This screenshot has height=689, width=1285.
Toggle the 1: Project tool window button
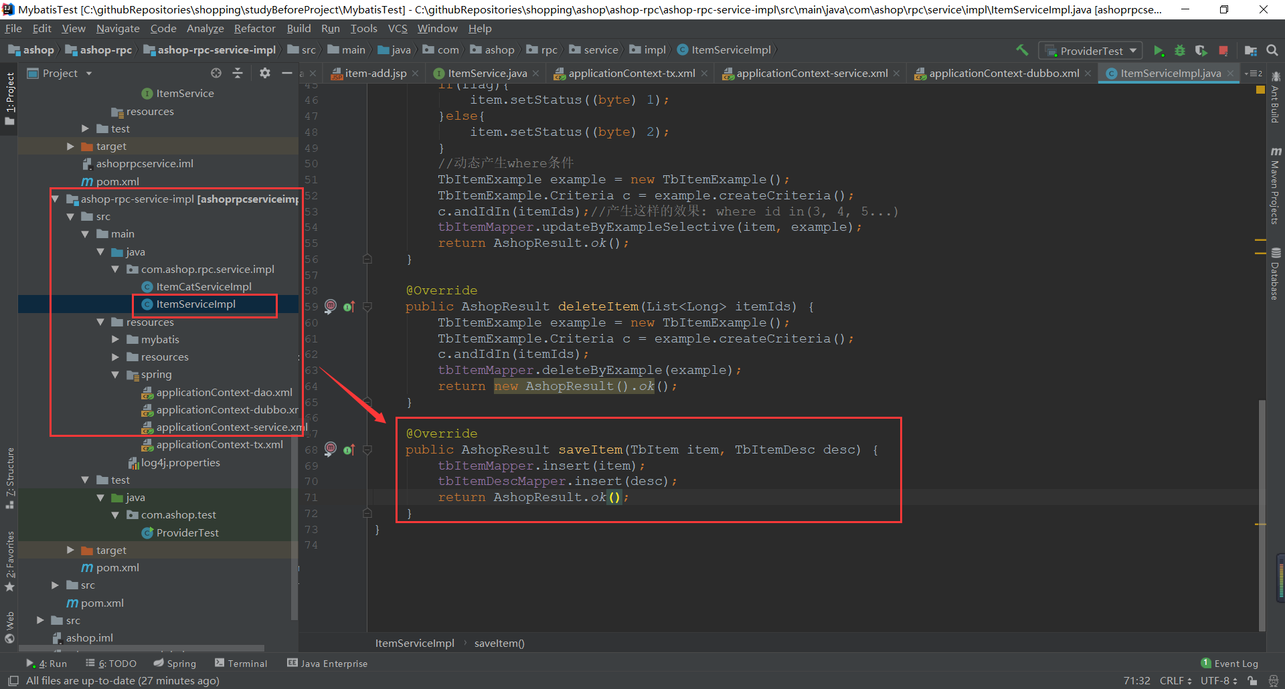[x=9, y=99]
